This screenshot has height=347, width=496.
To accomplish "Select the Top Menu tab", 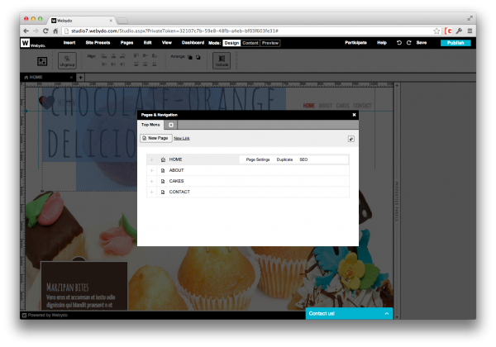I will click(150, 125).
